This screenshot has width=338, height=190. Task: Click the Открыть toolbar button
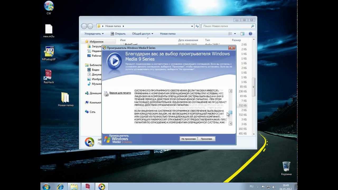coord(118,34)
